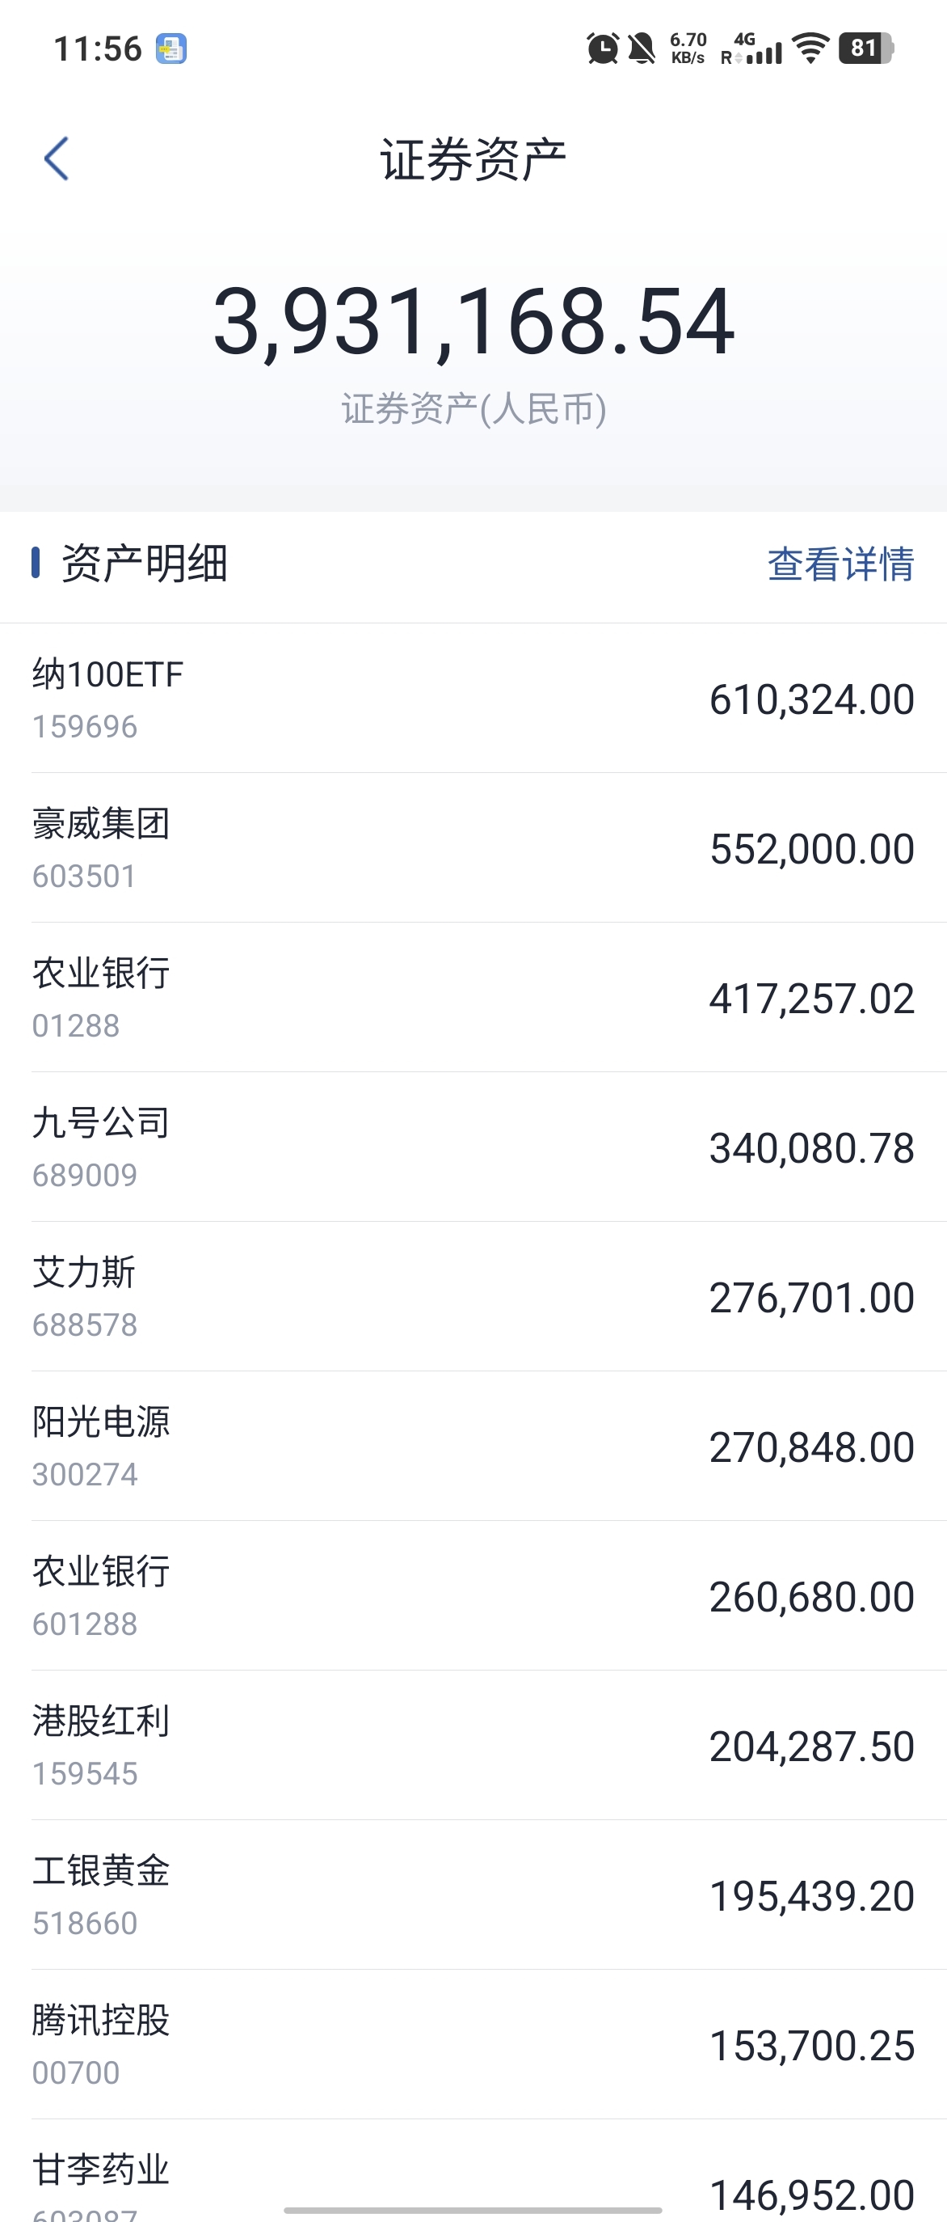947x2222 pixels.
Task: Open 农业银行 01288 holding
Action: pyautogui.click(x=473, y=998)
